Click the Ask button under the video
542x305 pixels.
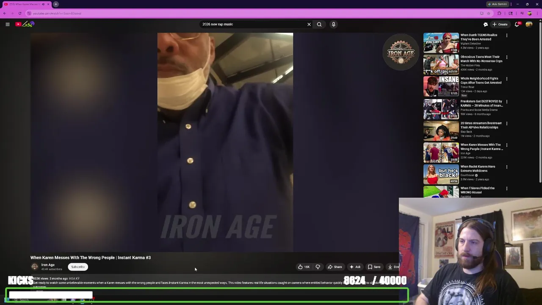tap(355, 267)
